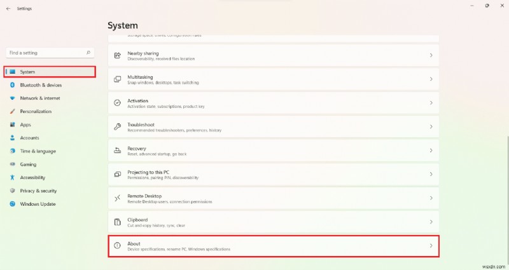Screen dimensions: 509x270
Task: Click the Remote Desktop row chevron
Action: pyautogui.click(x=431, y=198)
